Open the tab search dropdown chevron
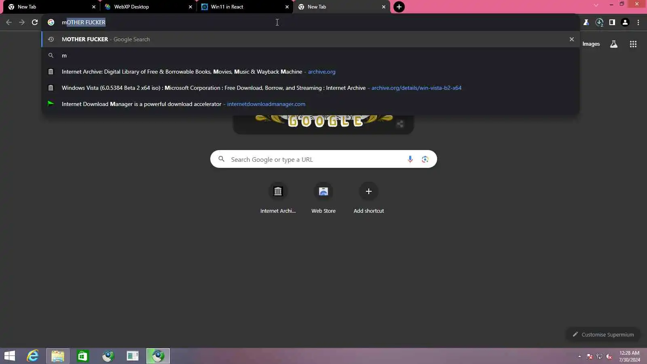Viewport: 647px width, 364px height. [596, 5]
